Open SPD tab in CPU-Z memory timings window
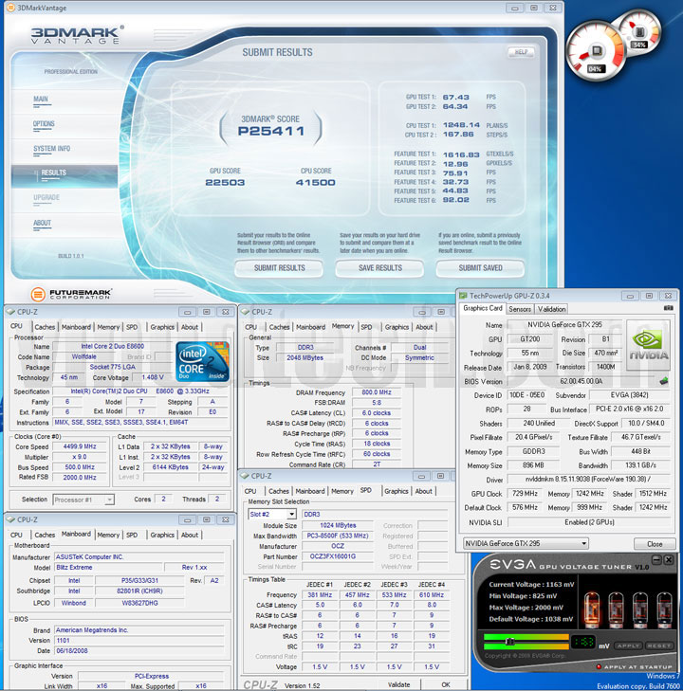The width and height of the screenshot is (683, 691). [366, 327]
